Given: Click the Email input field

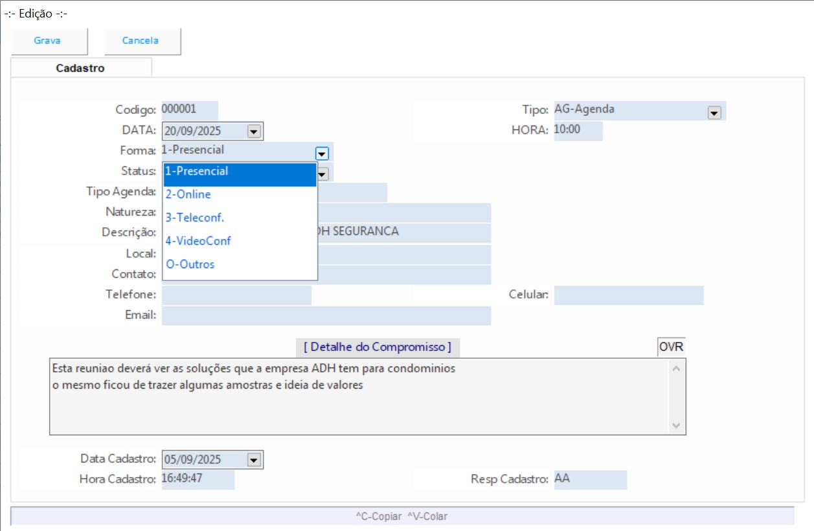Looking at the screenshot, I should point(326,316).
